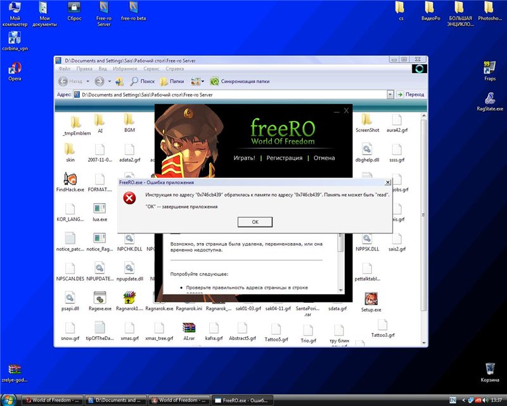The width and height of the screenshot is (507, 406).
Task: Select the NPPSK.DLL file
Action: coord(367,242)
